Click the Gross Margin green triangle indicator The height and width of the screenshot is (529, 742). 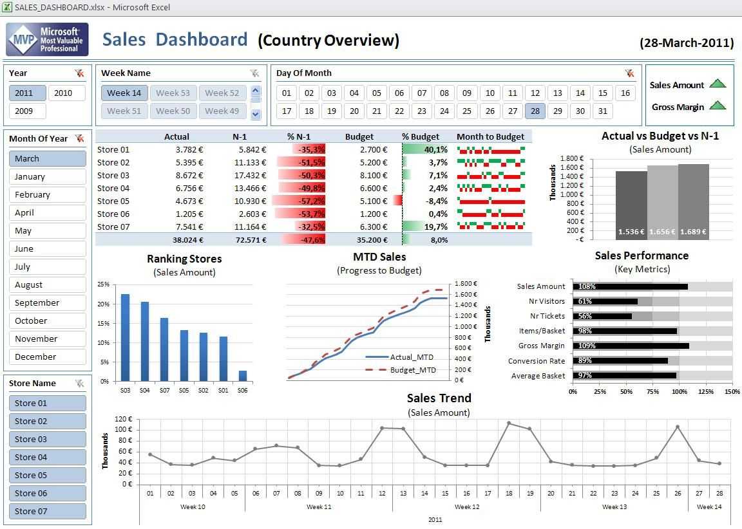pos(718,105)
